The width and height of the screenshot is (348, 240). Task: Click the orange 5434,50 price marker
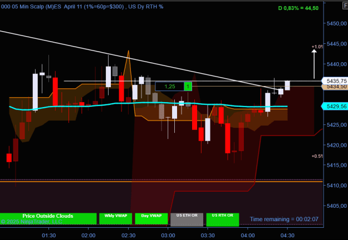[335, 87]
